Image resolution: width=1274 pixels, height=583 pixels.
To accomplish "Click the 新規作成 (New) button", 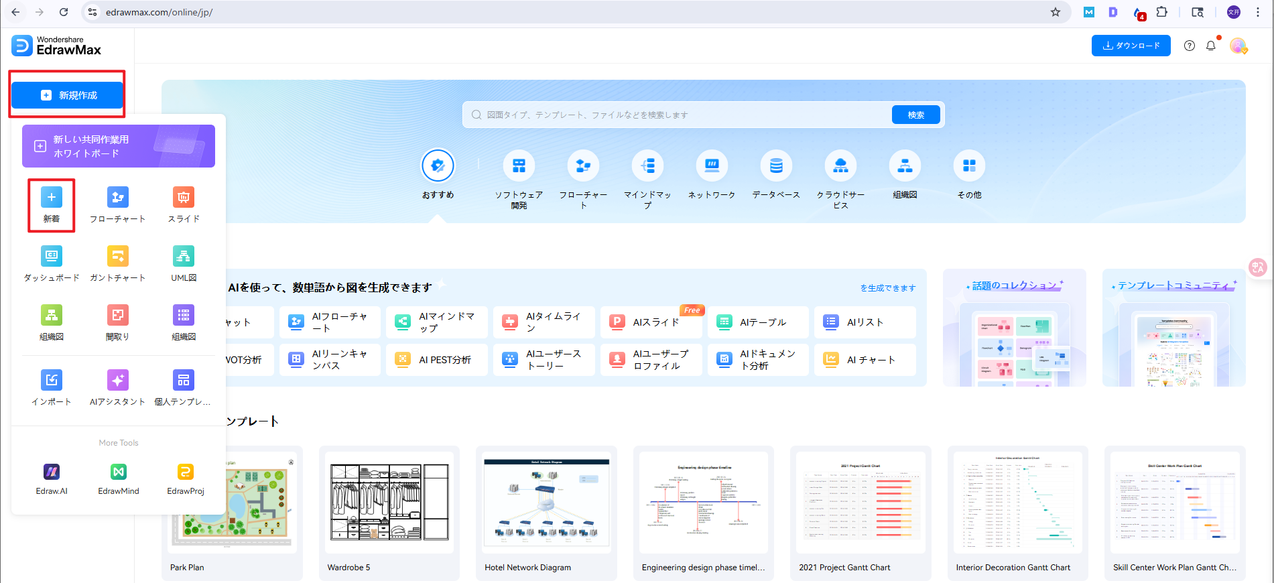I will tap(68, 95).
